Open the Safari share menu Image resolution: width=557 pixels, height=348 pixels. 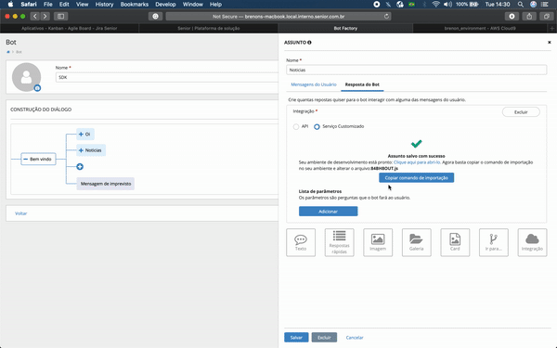coord(529,17)
